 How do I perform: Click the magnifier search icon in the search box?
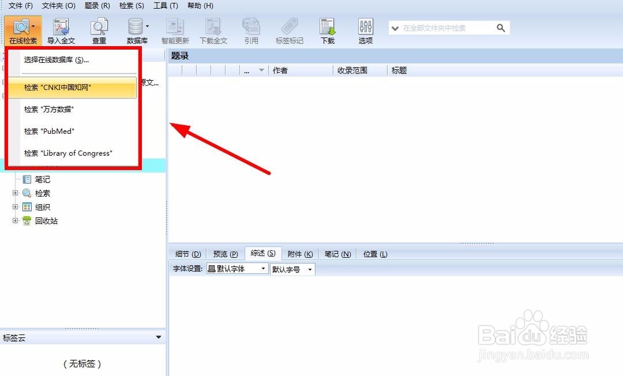point(501,28)
